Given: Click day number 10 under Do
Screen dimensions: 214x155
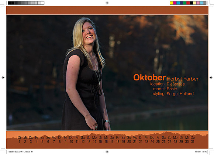Looking at the screenshot, I should click(71, 142).
